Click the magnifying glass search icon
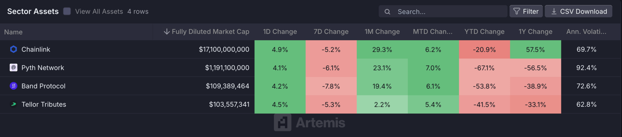This screenshot has height=137, width=622. 387,12
